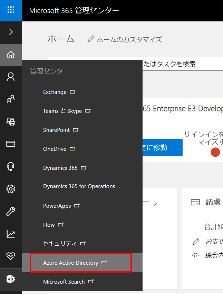Open the Reports chart icon
The image size is (223, 294).
pyautogui.click(x=11, y=234)
